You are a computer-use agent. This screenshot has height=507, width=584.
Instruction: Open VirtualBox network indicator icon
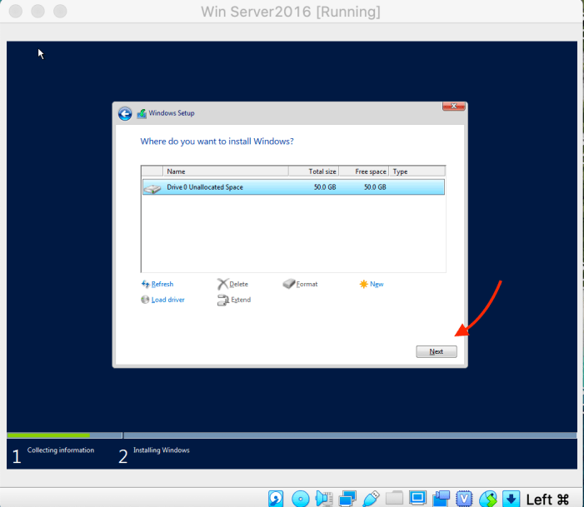click(x=347, y=499)
